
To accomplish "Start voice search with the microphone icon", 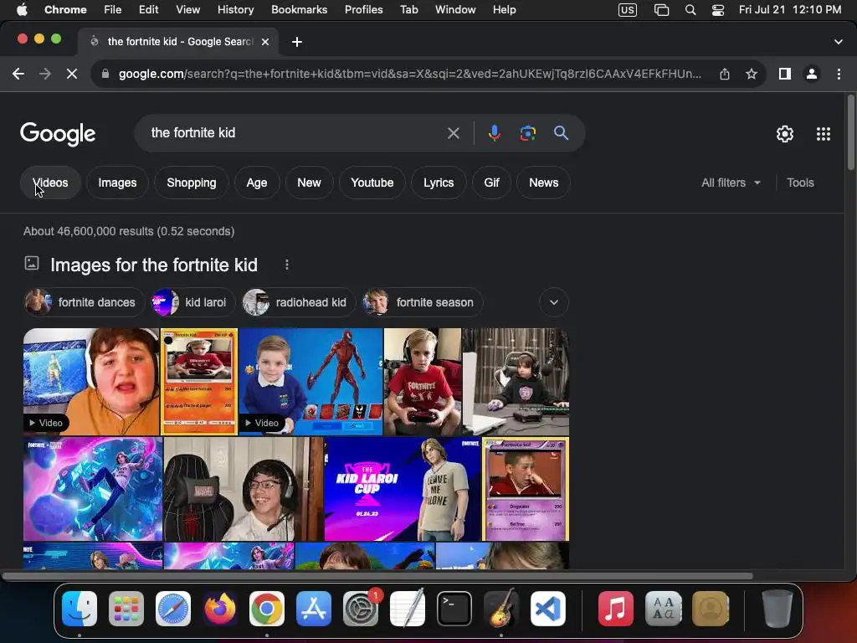I will (494, 133).
